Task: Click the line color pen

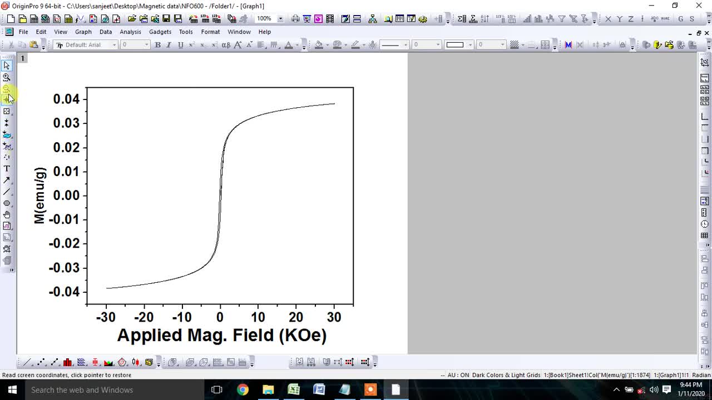Action: tap(355, 45)
